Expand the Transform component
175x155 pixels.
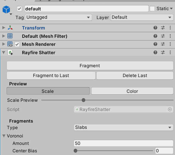(4, 28)
